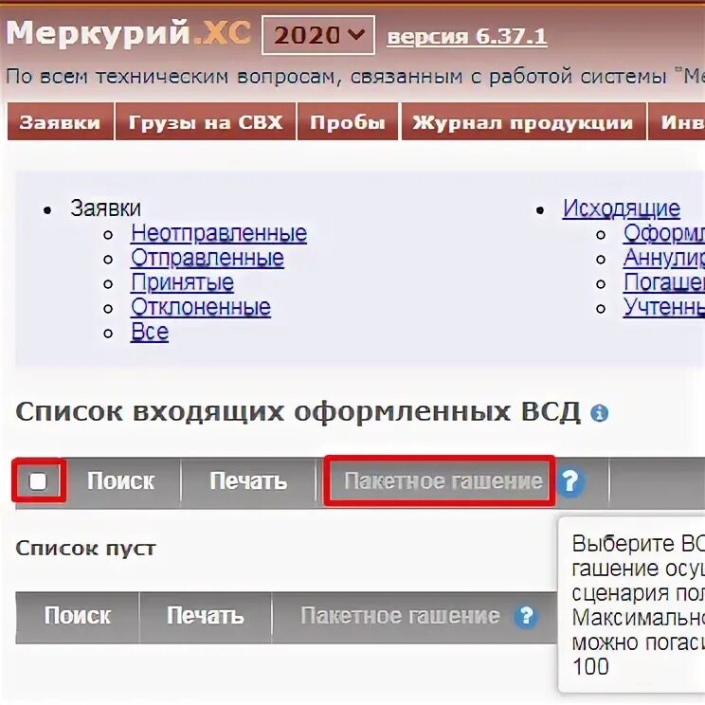Open the Исходящие link

tap(621, 208)
